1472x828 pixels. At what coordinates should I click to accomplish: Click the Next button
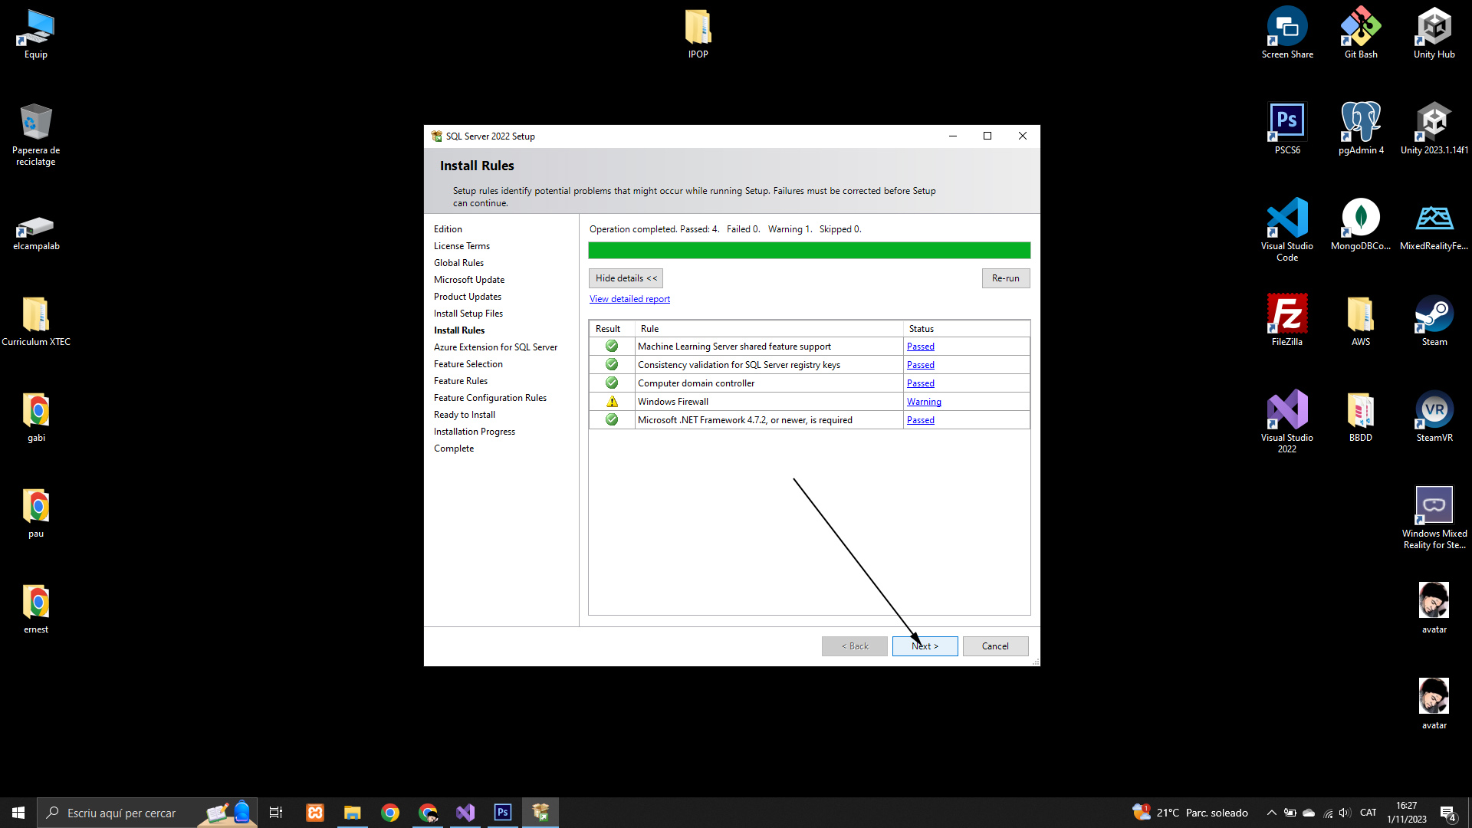pos(925,646)
